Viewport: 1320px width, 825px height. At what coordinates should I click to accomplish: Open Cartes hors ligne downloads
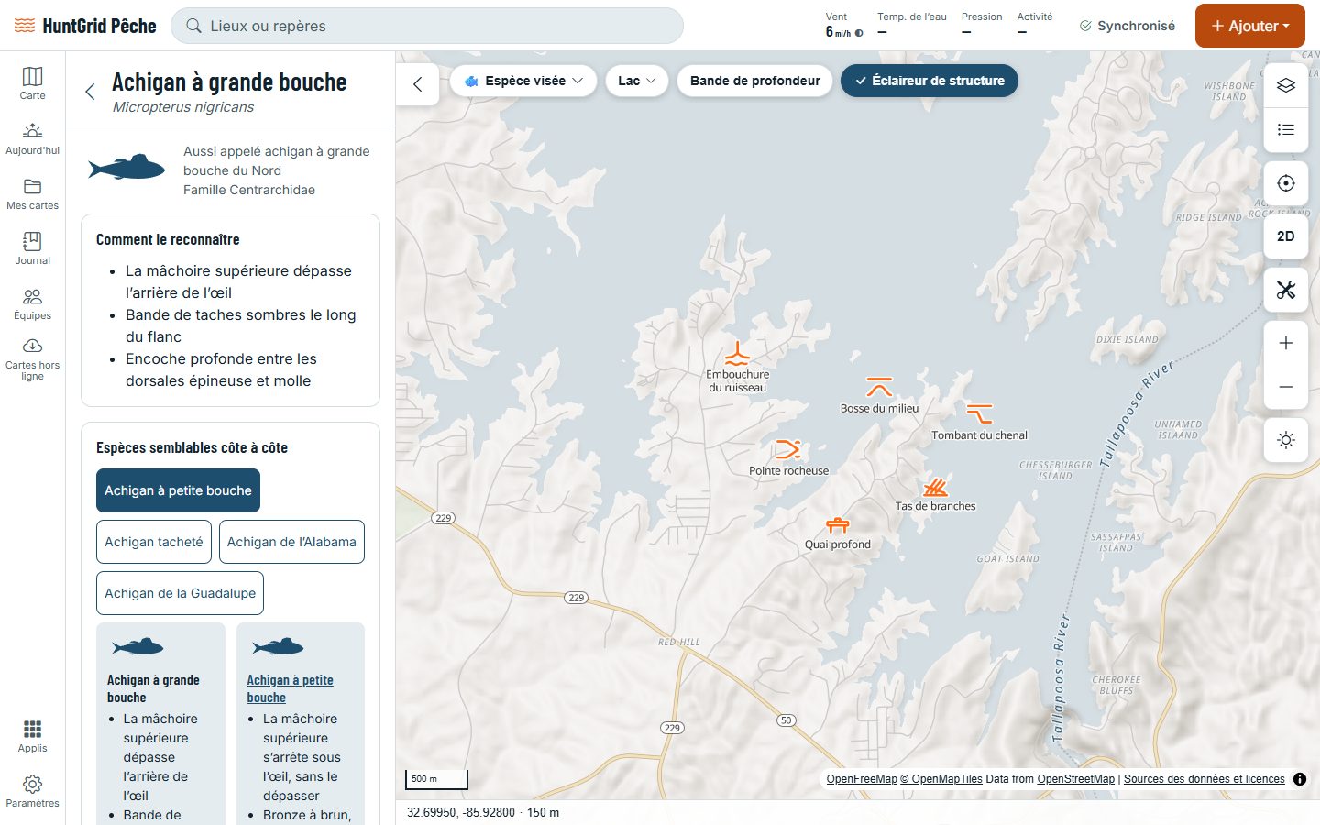click(x=32, y=359)
